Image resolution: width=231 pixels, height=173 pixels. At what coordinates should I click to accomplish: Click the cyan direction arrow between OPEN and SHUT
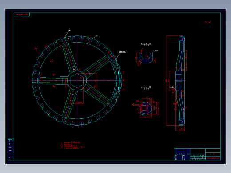[119, 81]
